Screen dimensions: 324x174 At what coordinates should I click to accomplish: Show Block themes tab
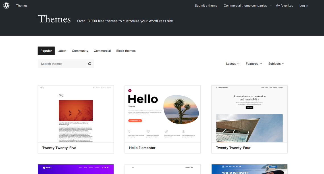tap(126, 51)
